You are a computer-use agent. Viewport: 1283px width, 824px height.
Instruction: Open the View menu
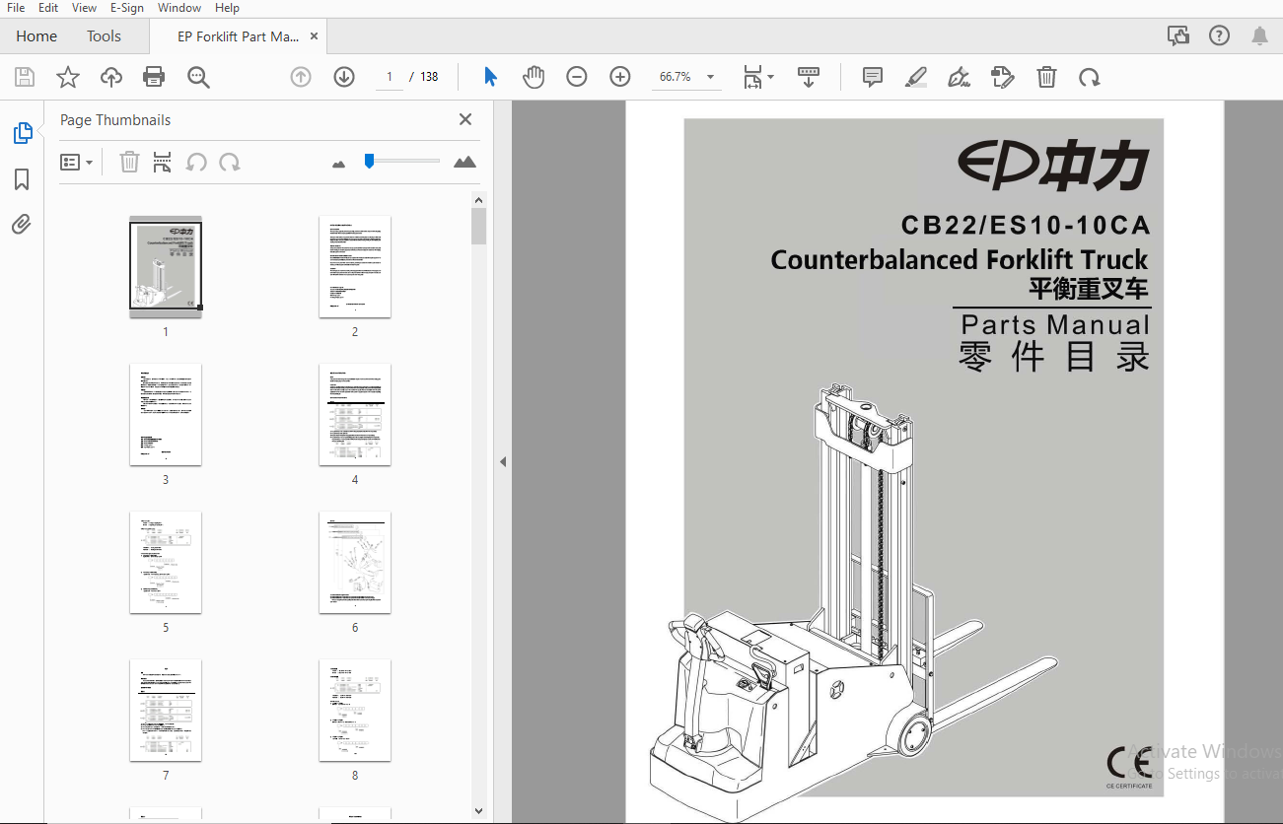[85, 8]
